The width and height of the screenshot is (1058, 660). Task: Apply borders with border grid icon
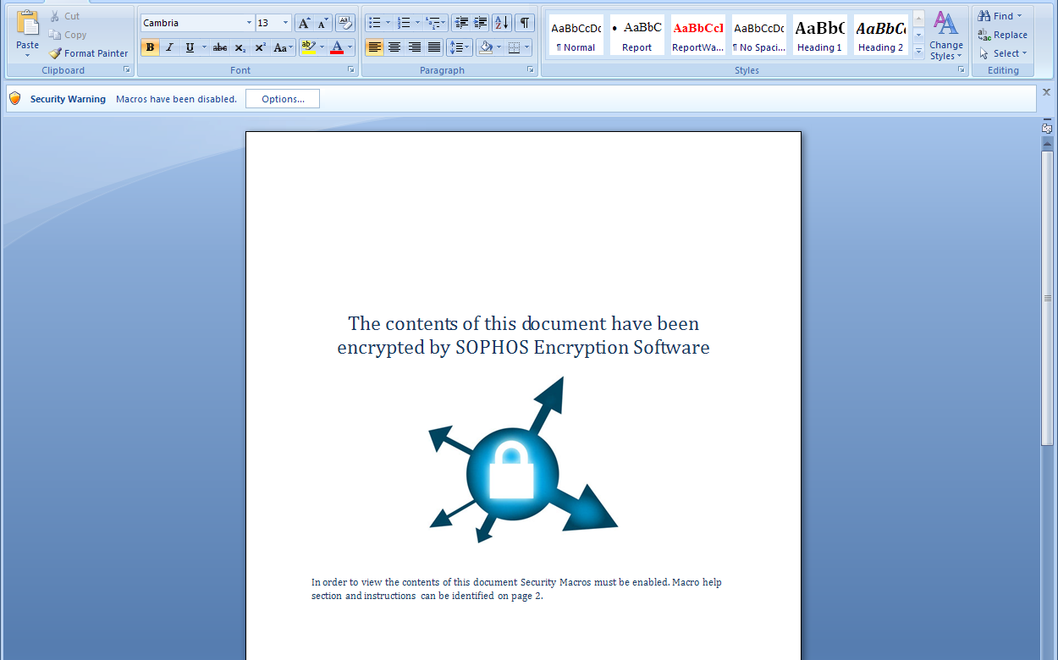514,47
